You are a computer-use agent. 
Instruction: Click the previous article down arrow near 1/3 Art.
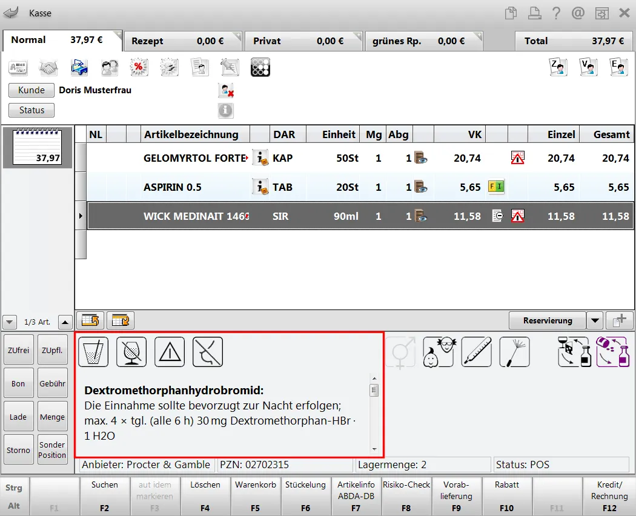[9, 322]
